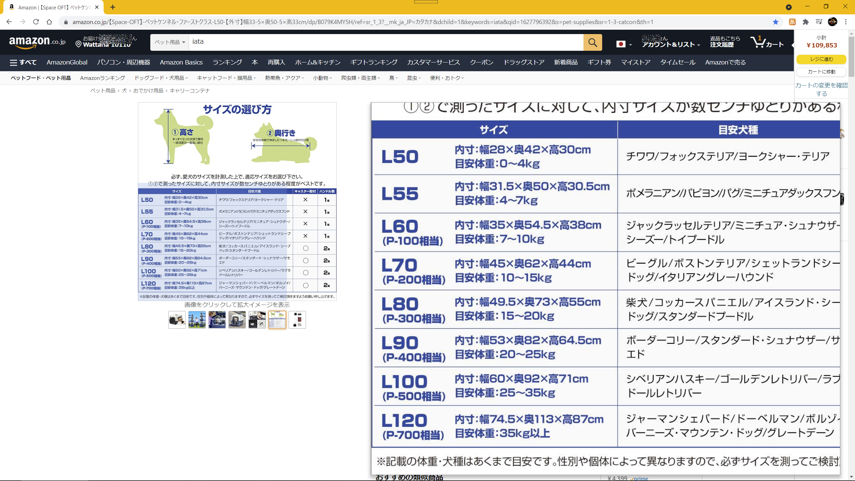
Task: Open AmazonGlobal nav item
Action: pyautogui.click(x=67, y=62)
